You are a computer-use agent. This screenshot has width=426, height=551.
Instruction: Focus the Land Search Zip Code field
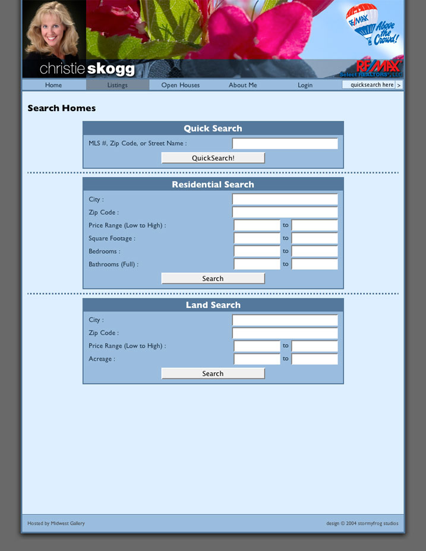(x=285, y=333)
